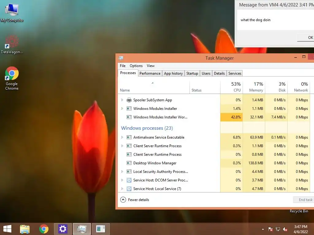The height and width of the screenshot is (235, 314).
Task: Expand the Windows Modules Installer row
Action: [122, 109]
